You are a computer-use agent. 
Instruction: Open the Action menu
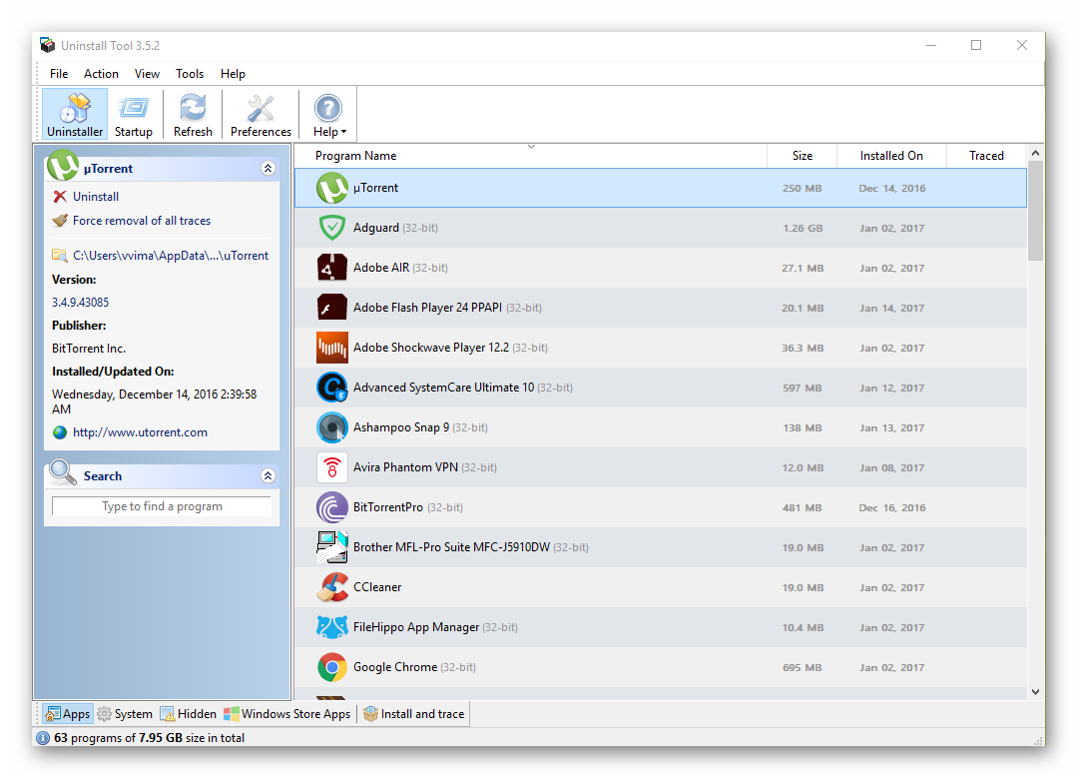tap(101, 74)
